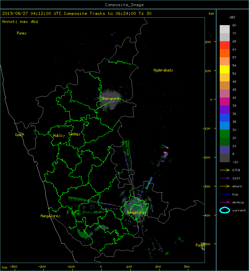249x271 pixels.
Task: Click the red 65 dBZ color swatch
Action: tap(225, 45)
